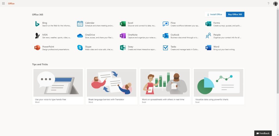Click the Sway app name label
The image size is (279, 136).
(x=131, y=47)
